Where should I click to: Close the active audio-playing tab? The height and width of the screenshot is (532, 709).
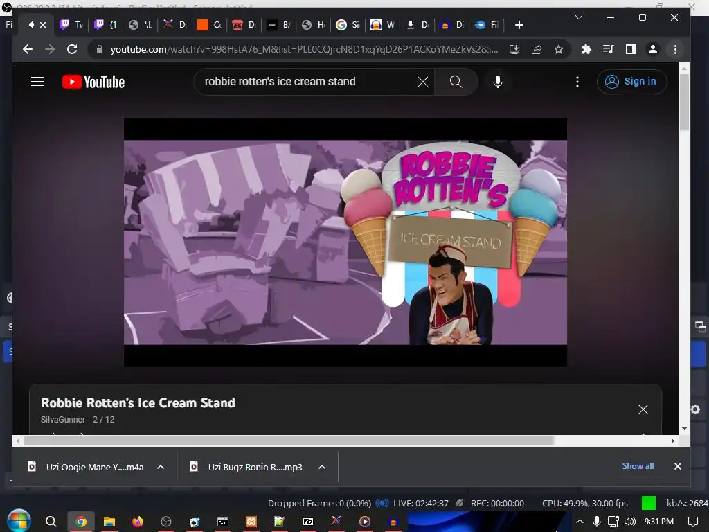coord(43,25)
